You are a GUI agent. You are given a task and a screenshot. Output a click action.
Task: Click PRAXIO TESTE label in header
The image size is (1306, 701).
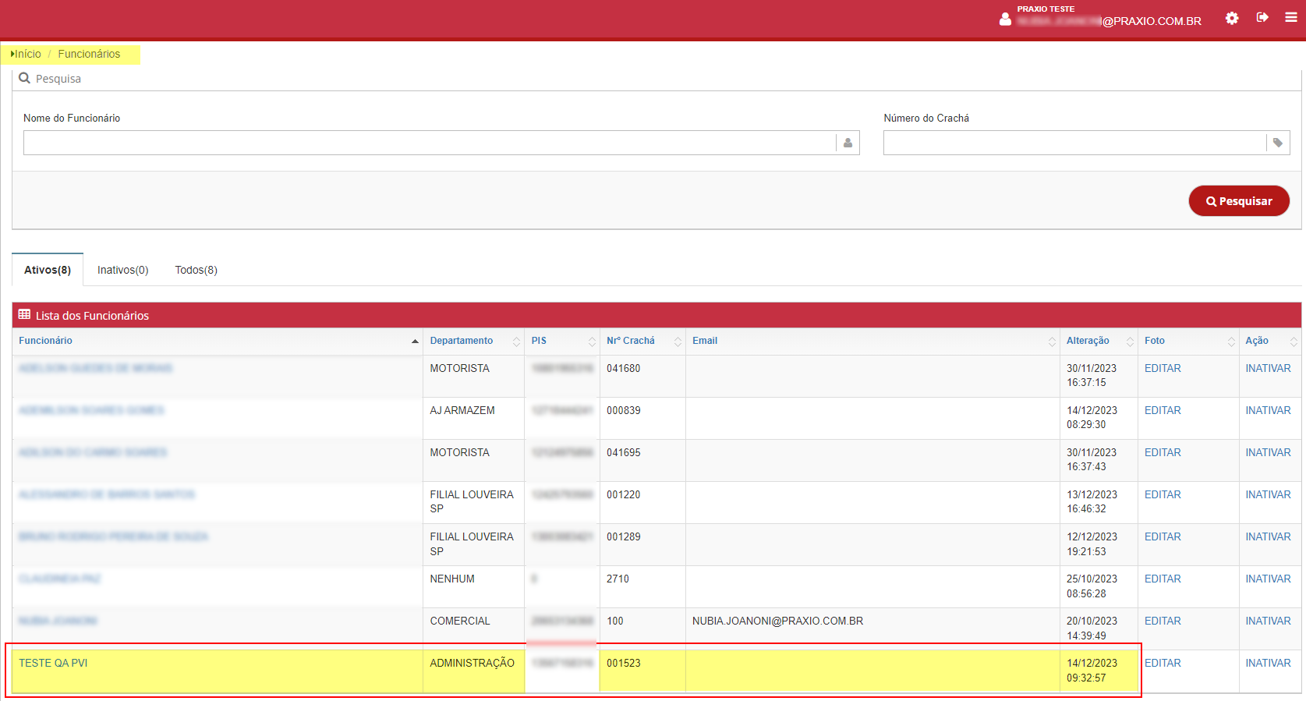coord(1046,9)
